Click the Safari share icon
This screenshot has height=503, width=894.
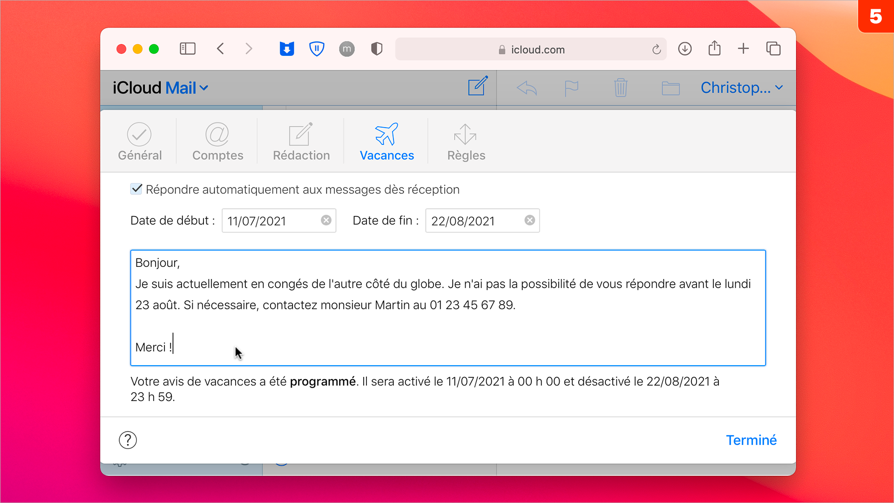pyautogui.click(x=714, y=48)
